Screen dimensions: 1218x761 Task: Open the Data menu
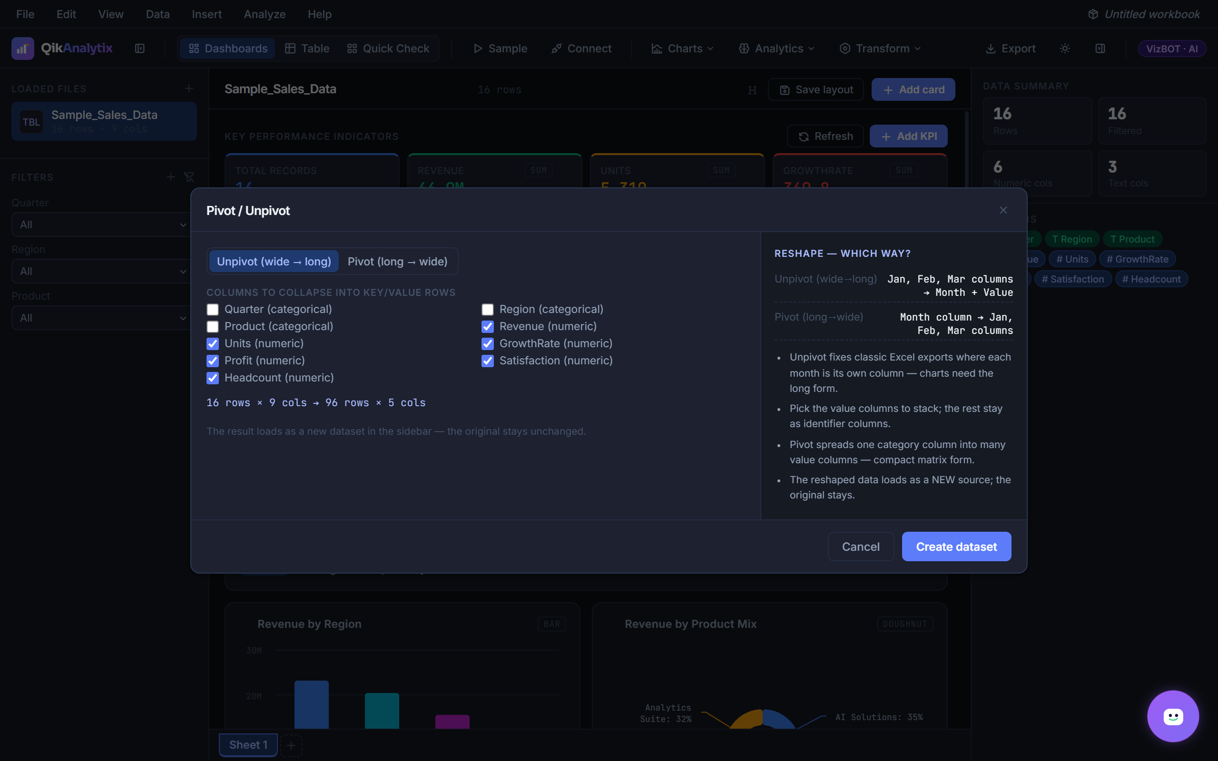157,14
